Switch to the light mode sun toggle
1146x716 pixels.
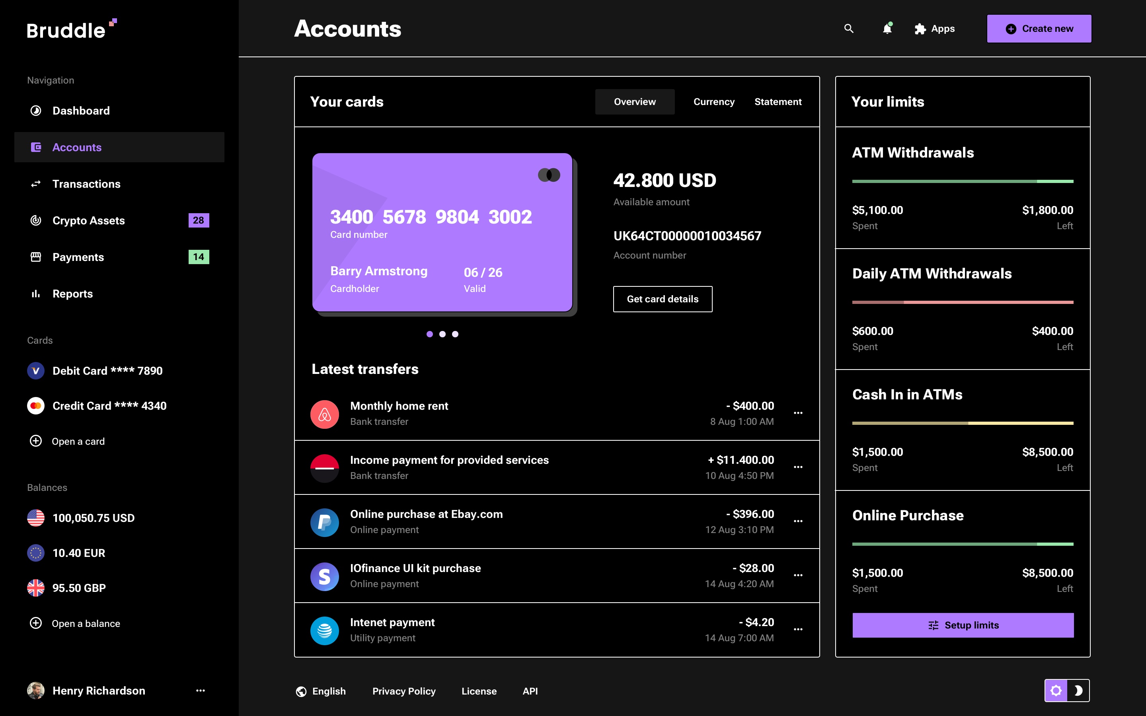1056,691
